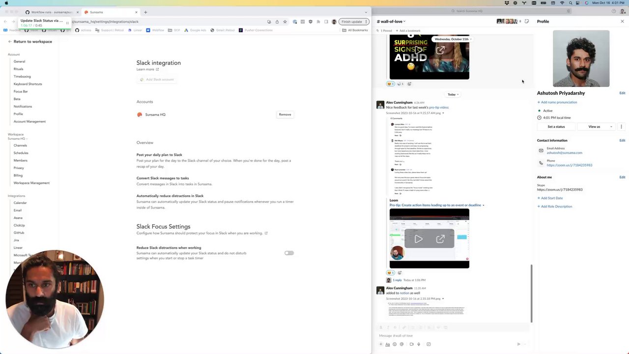629x354 pixels.
Task: Return to workspace via back arrow link
Action: tap(30, 41)
